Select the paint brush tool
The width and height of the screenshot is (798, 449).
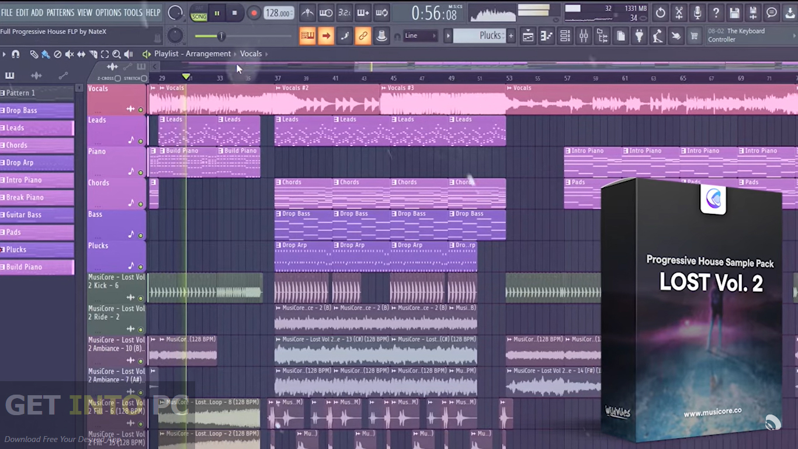pos(46,54)
